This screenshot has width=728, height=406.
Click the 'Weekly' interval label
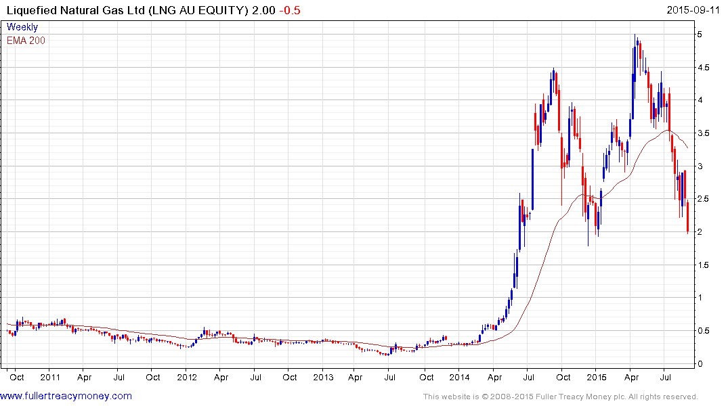point(22,27)
